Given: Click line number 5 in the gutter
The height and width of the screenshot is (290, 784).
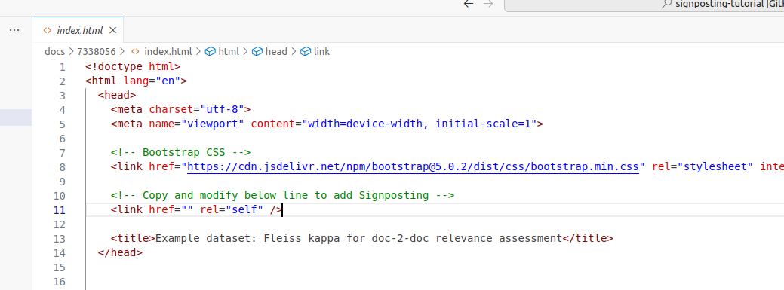Looking at the screenshot, I should 62,124.
